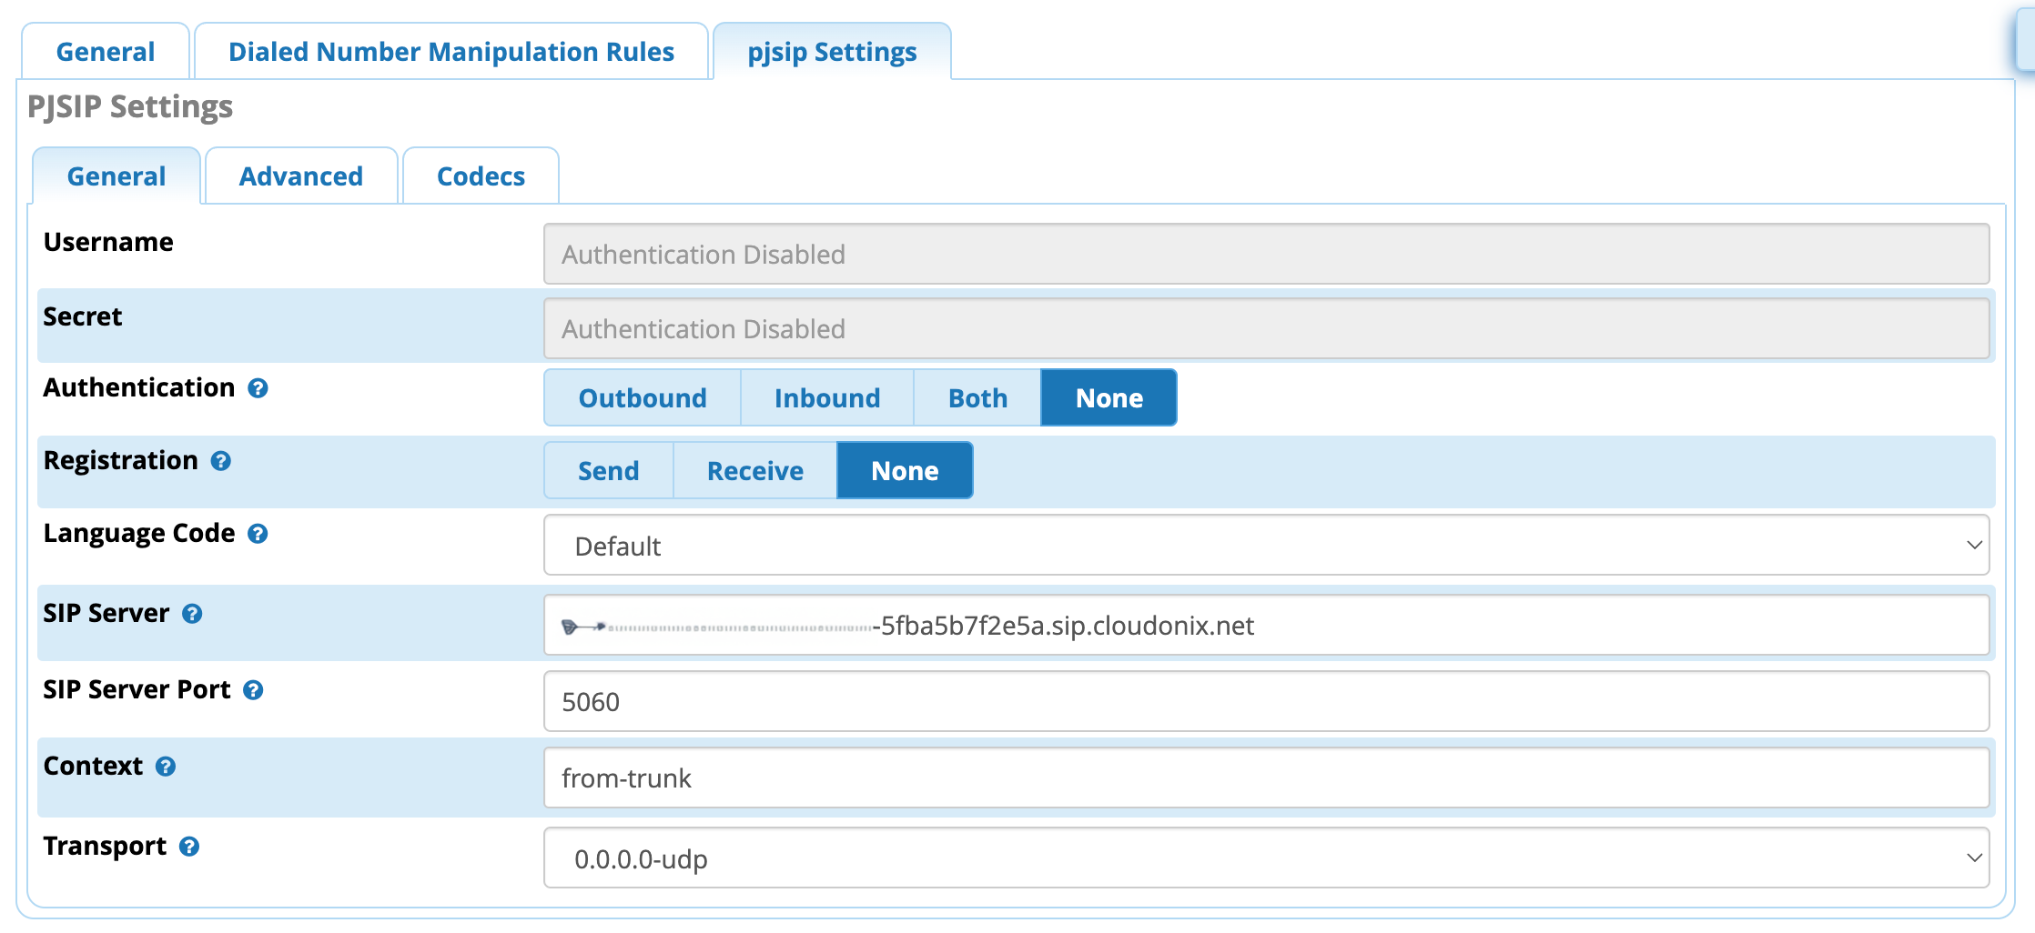The height and width of the screenshot is (933, 2035).
Task: Go to the top General tab
Action: (x=106, y=52)
